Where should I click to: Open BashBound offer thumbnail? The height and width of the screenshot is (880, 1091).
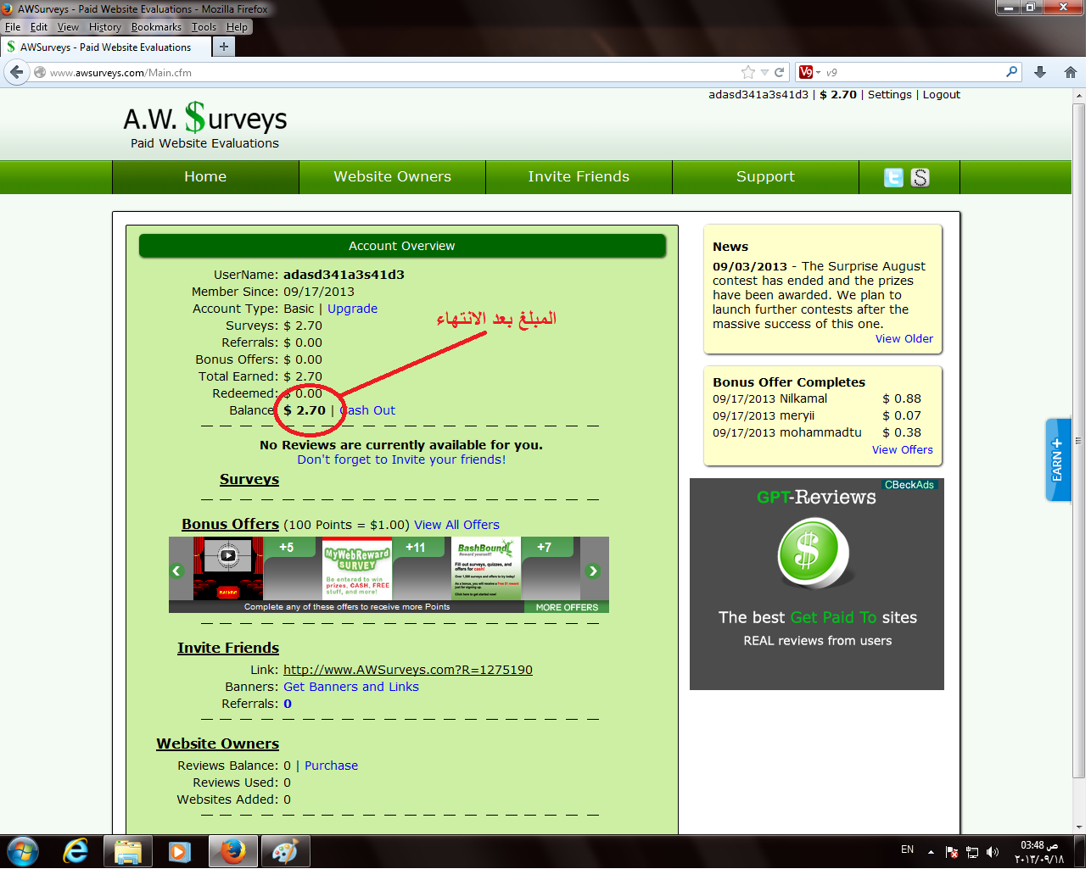486,569
